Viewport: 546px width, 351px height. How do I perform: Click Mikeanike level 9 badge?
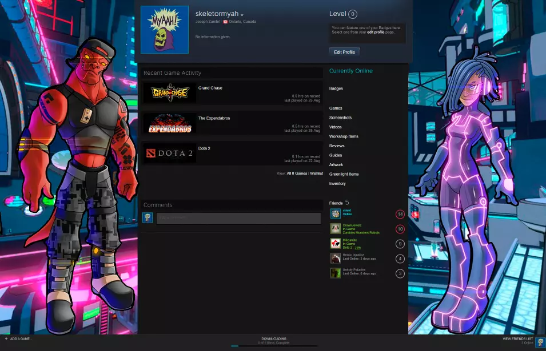coord(400,244)
